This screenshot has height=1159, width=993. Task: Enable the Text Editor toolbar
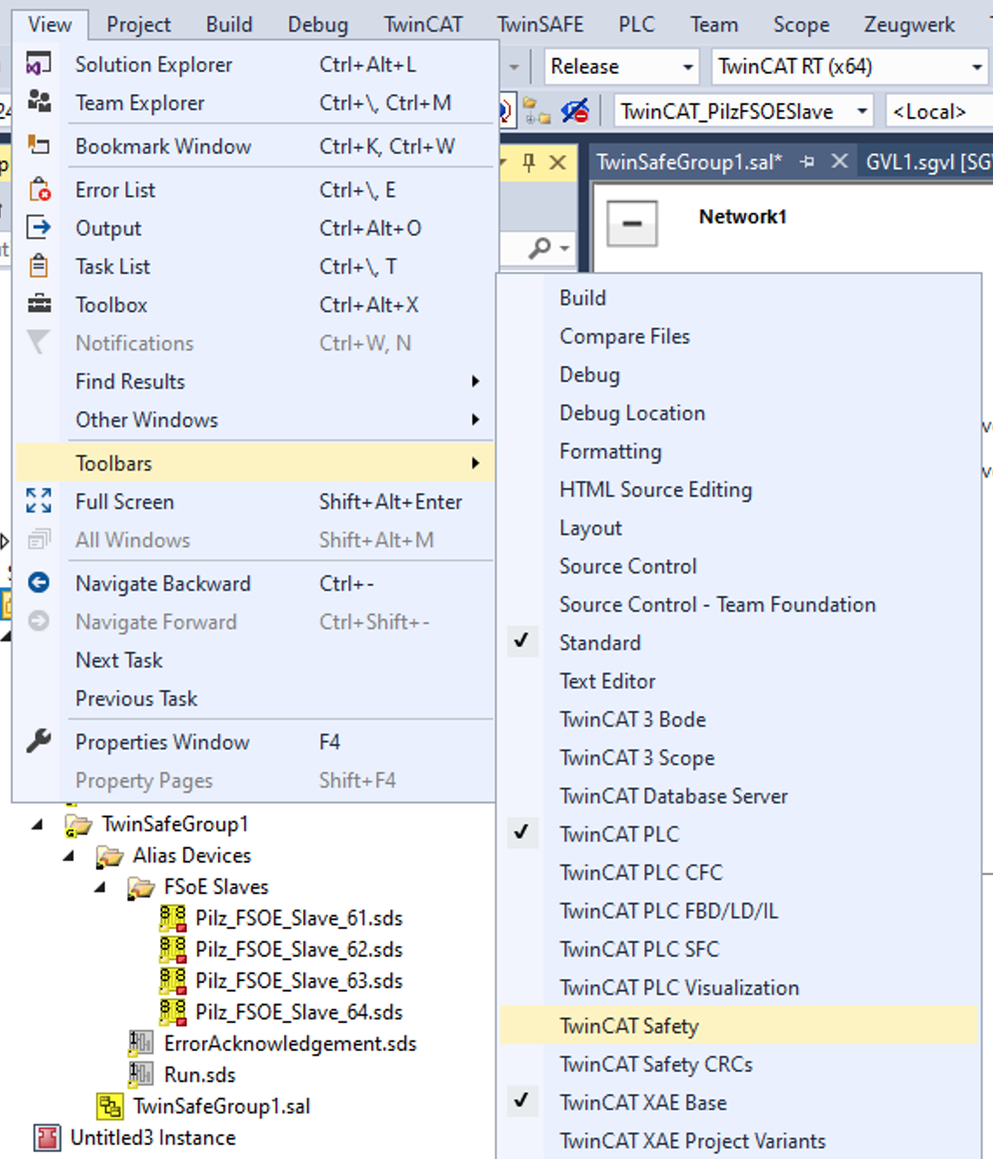click(x=739, y=681)
